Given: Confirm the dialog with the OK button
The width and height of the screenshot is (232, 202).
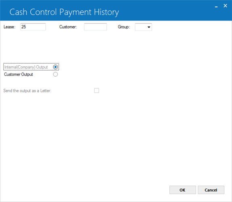Looking at the screenshot, I should [x=183, y=190].
